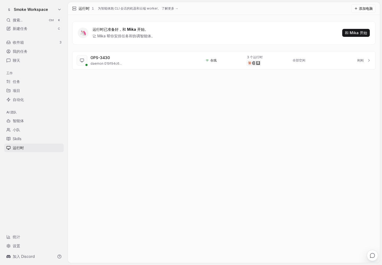Click the 搜索 search field
This screenshot has width=382, height=265.
pyautogui.click(x=34, y=20)
